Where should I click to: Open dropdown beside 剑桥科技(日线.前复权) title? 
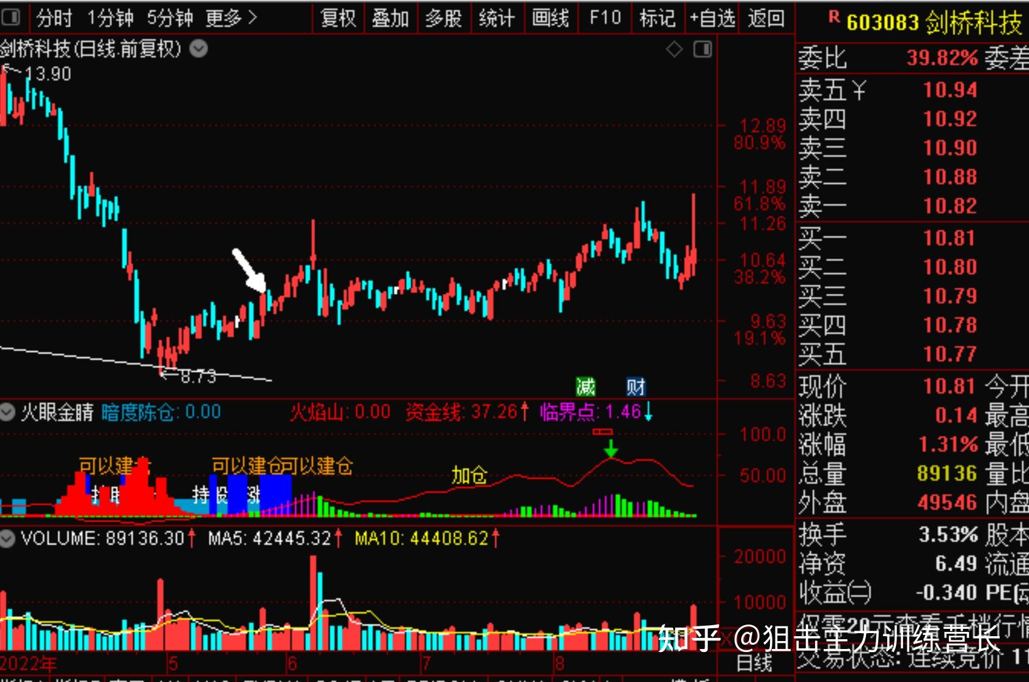199,48
